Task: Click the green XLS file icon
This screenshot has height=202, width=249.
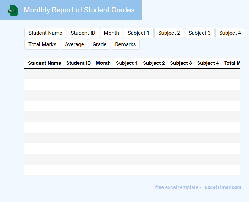Action: pos(13,10)
